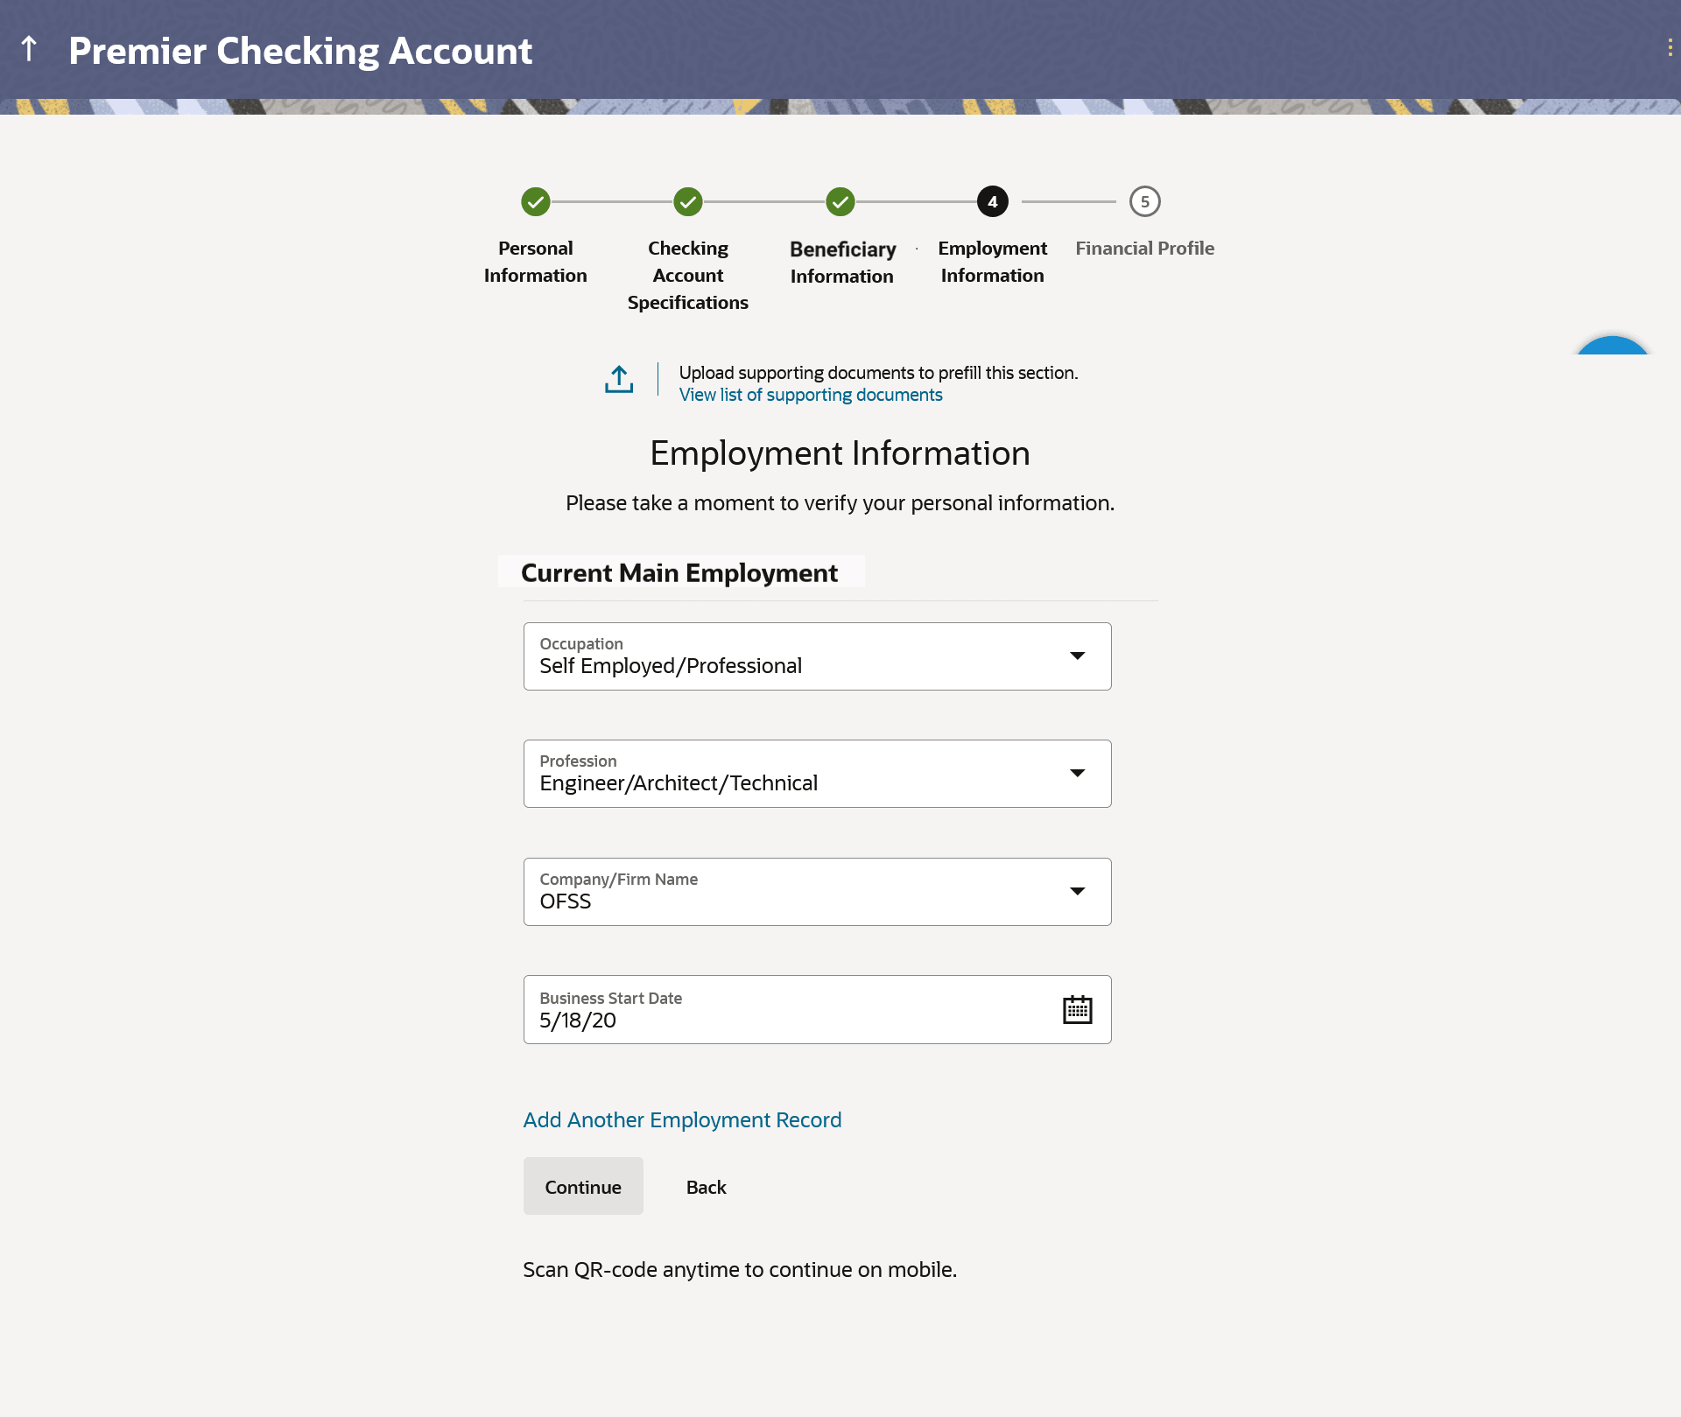Click the Continue button
Viewport: 1681px width, 1417px height.
[x=583, y=1187]
